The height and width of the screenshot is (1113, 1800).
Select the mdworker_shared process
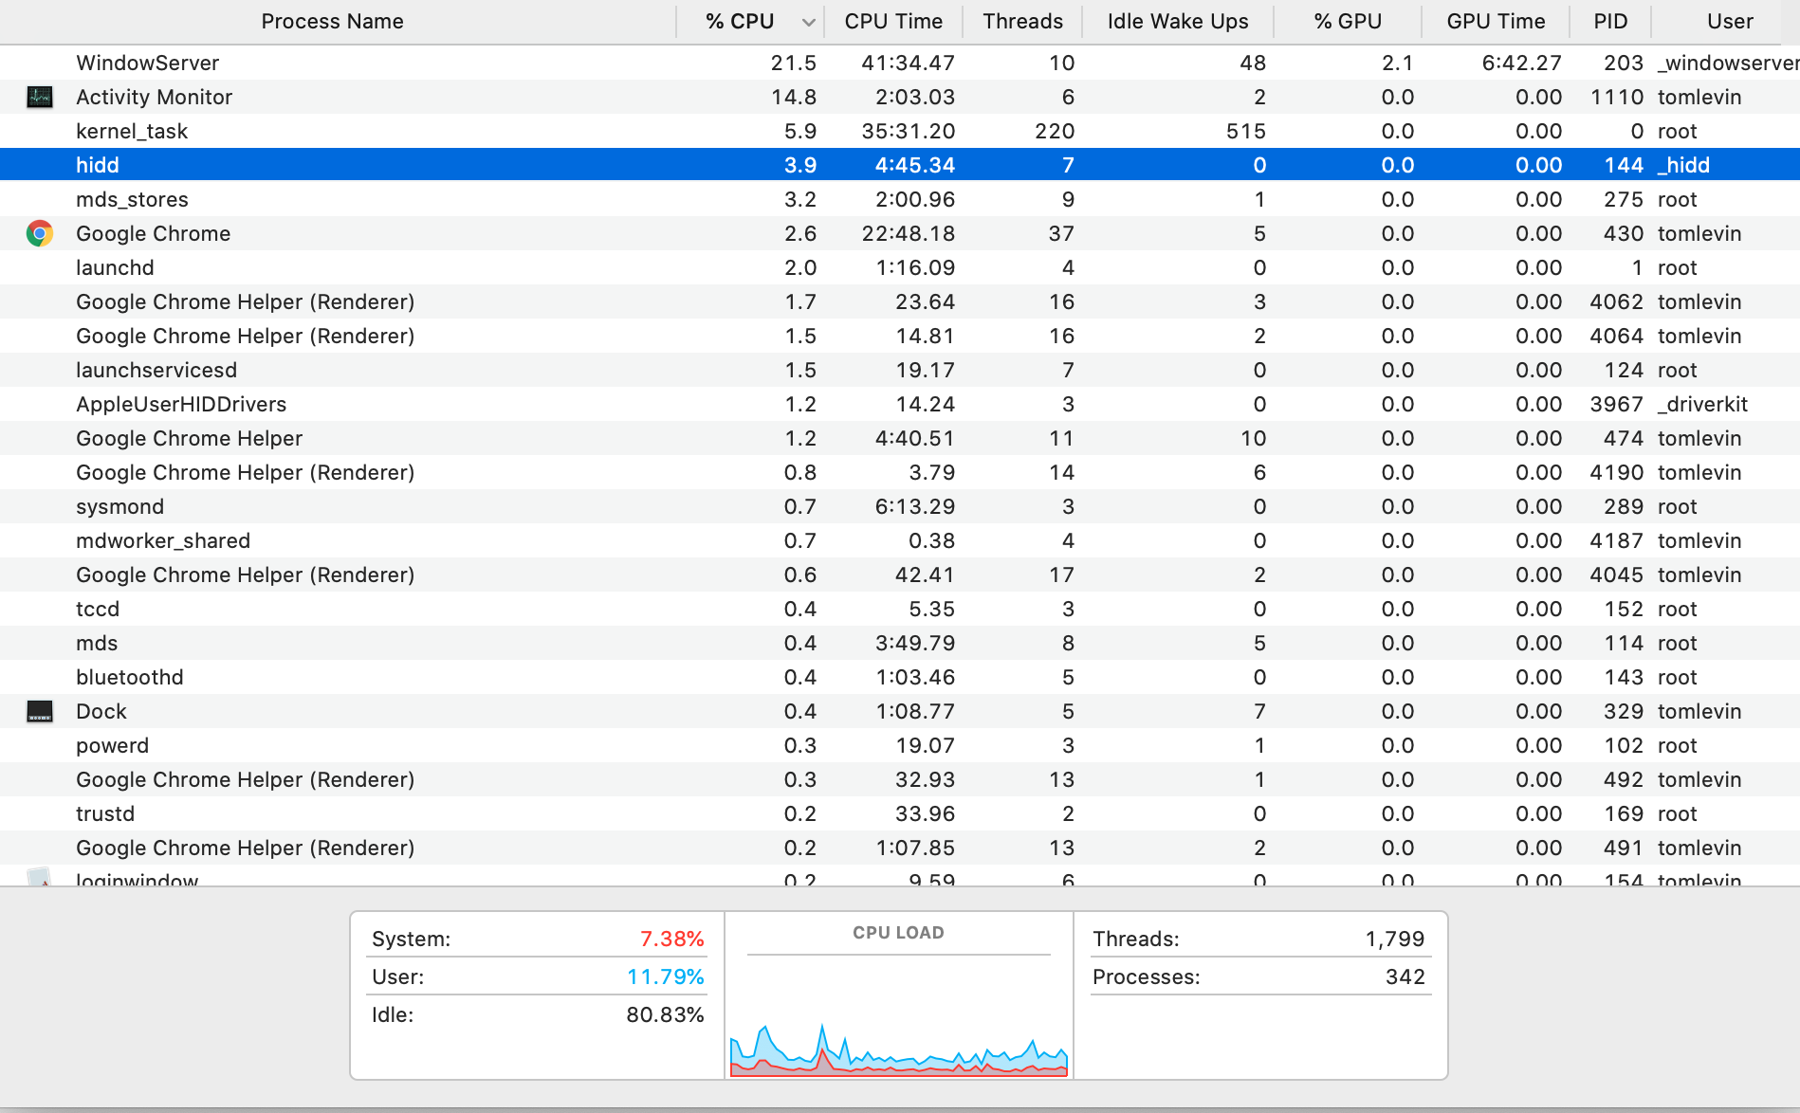163,540
